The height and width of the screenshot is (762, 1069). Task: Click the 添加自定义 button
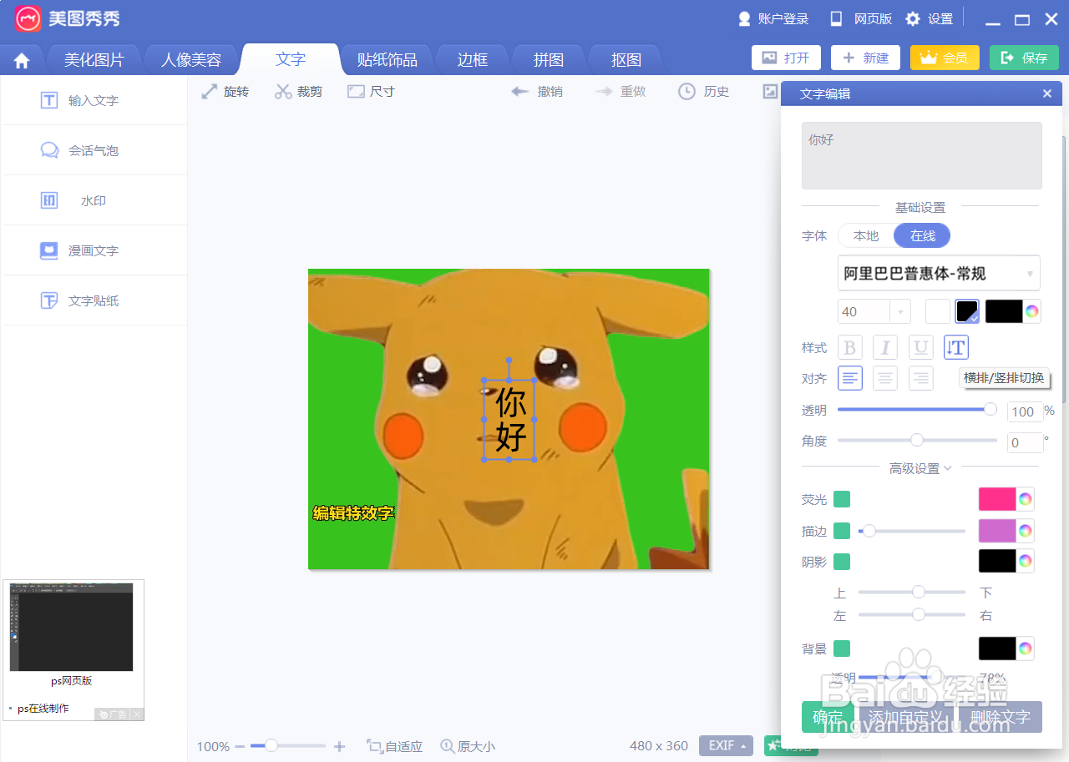[908, 717]
